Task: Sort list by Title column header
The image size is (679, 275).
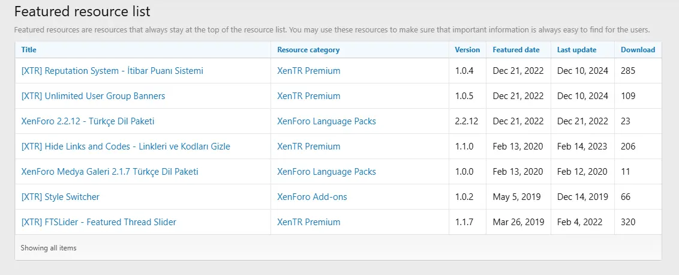Action: coord(29,49)
